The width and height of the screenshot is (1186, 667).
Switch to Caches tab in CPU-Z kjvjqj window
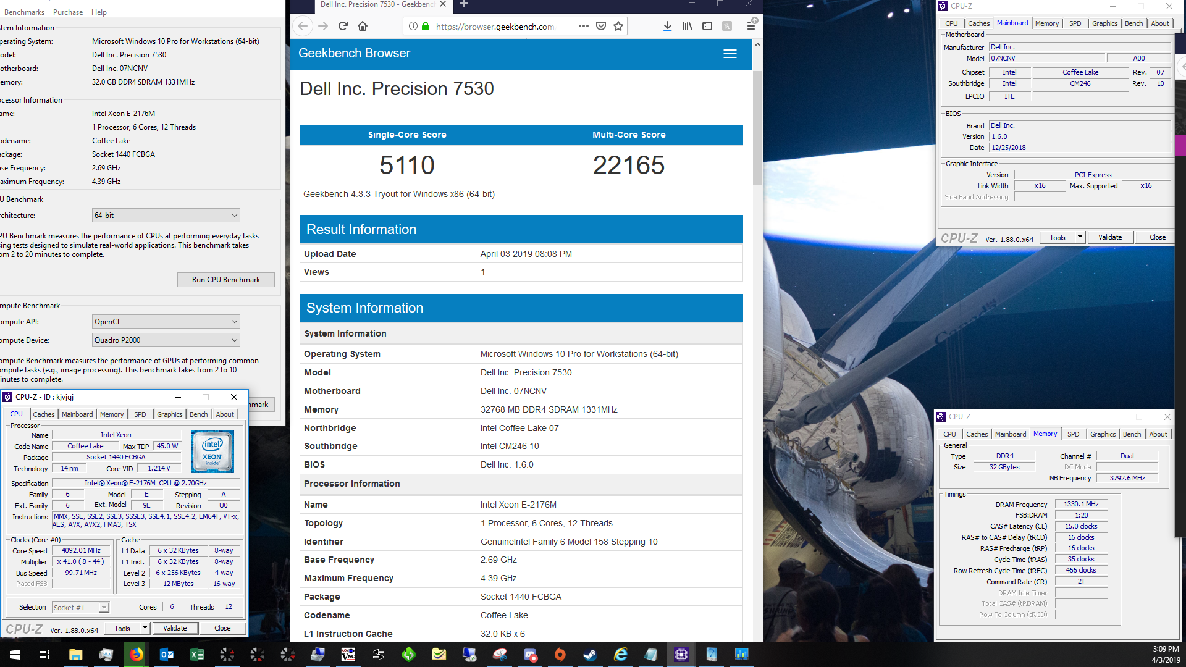click(x=44, y=414)
